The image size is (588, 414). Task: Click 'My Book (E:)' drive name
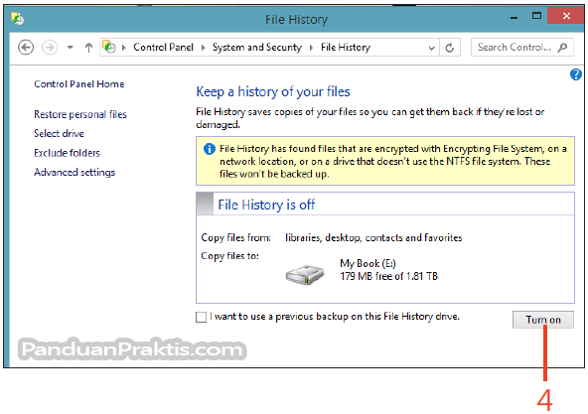coord(367,263)
